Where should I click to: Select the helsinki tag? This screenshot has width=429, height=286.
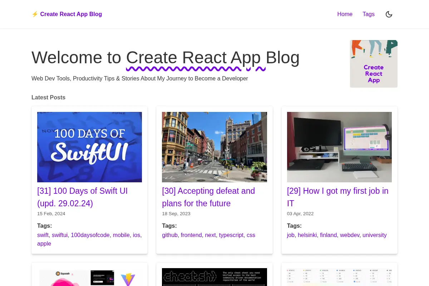307,235
